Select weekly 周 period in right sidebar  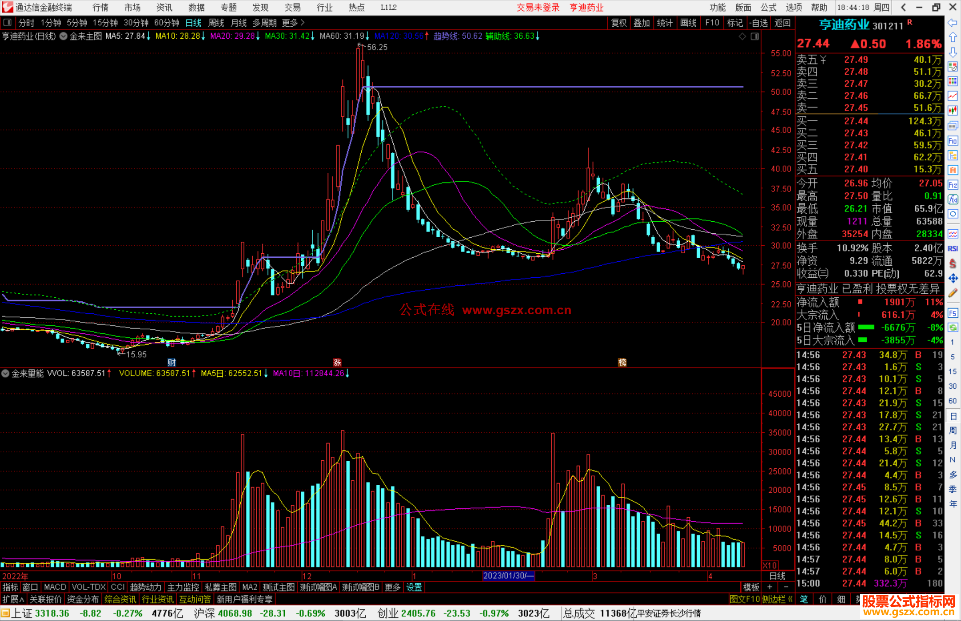click(953, 430)
